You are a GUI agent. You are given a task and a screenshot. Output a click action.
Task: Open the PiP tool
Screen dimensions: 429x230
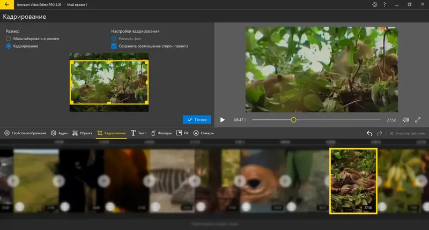182,133
